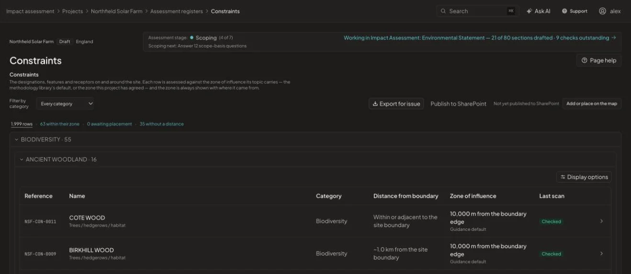Select reference NSF-CON-0009
Screen dimensions: 631x274
point(40,254)
